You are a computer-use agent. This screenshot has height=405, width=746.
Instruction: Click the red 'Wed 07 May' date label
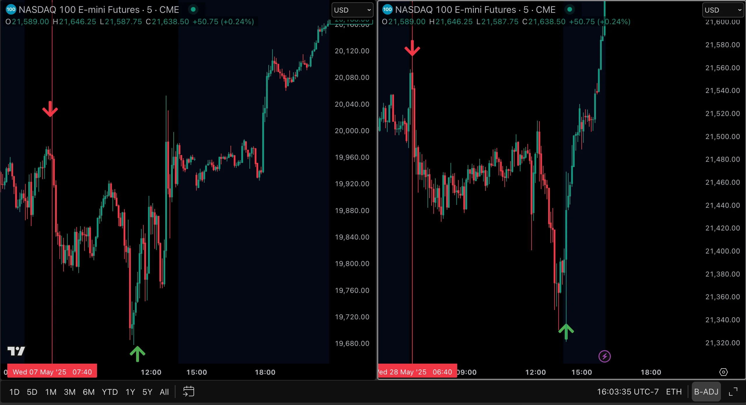coord(52,371)
